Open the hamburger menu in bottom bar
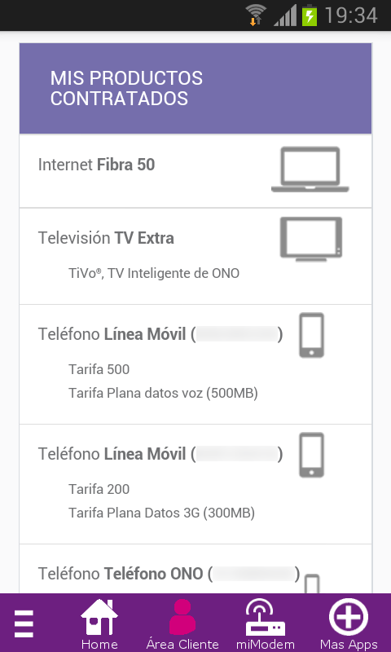This screenshot has width=391, height=652. click(24, 623)
